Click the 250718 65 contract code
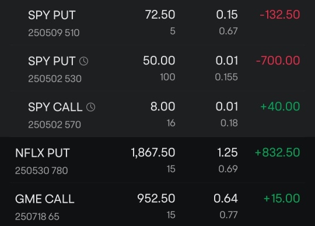The height and width of the screenshot is (226, 315). 37,217
